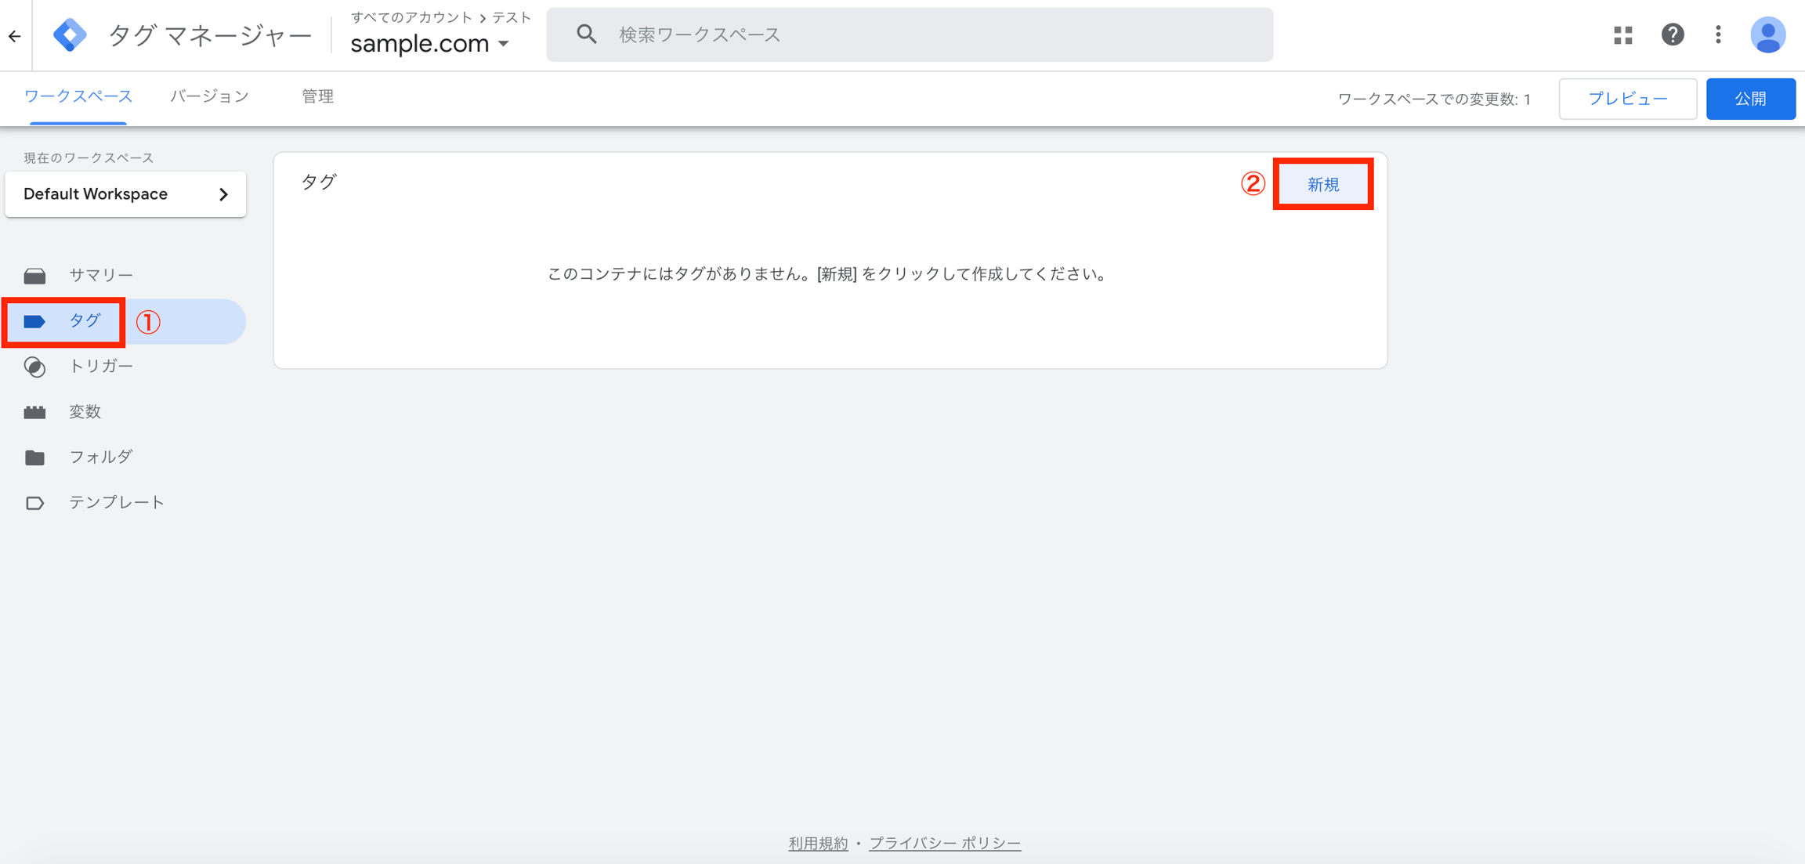The width and height of the screenshot is (1805, 864).
Task: Open the three-dot more options menu
Action: [x=1718, y=35]
